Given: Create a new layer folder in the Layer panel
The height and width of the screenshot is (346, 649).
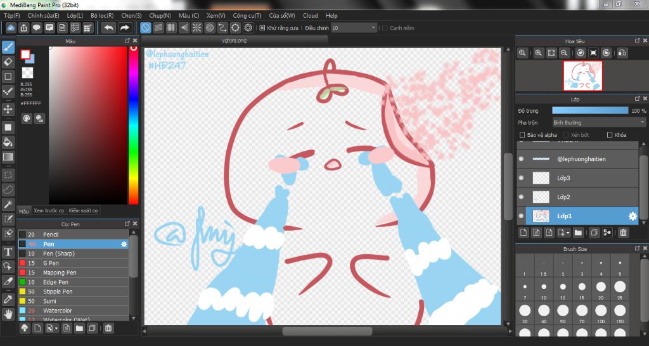Looking at the screenshot, I should [x=578, y=233].
